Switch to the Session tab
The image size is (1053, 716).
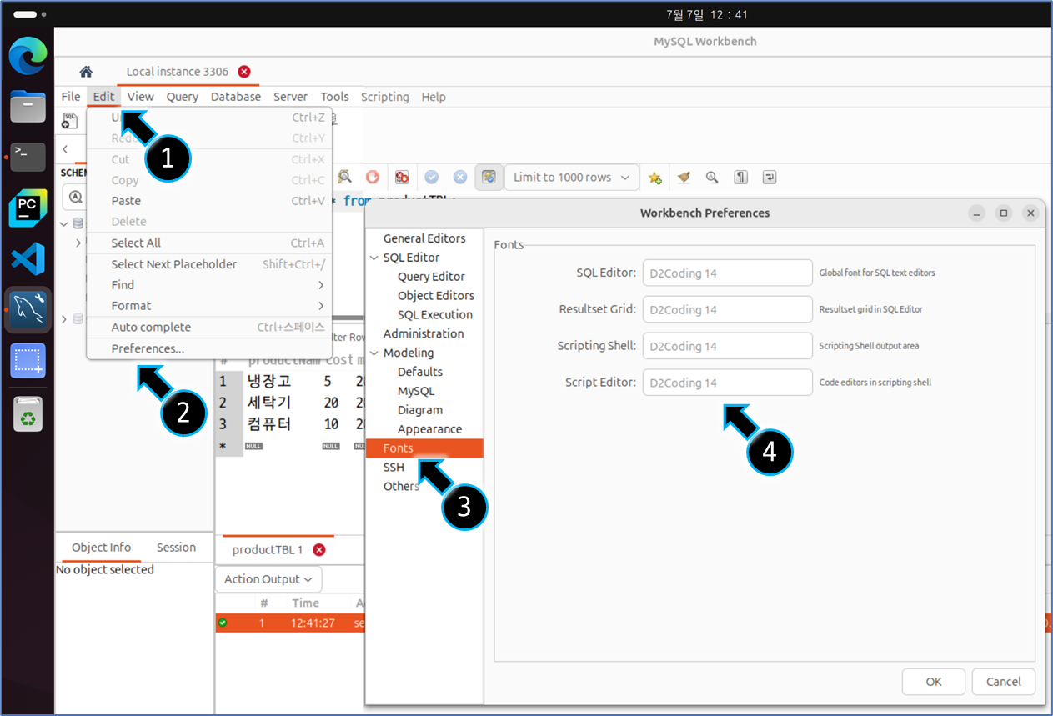tap(176, 548)
